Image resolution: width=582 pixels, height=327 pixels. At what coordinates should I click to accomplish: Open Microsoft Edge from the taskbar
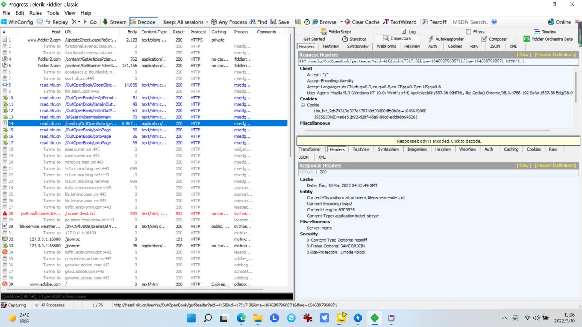[241, 318]
